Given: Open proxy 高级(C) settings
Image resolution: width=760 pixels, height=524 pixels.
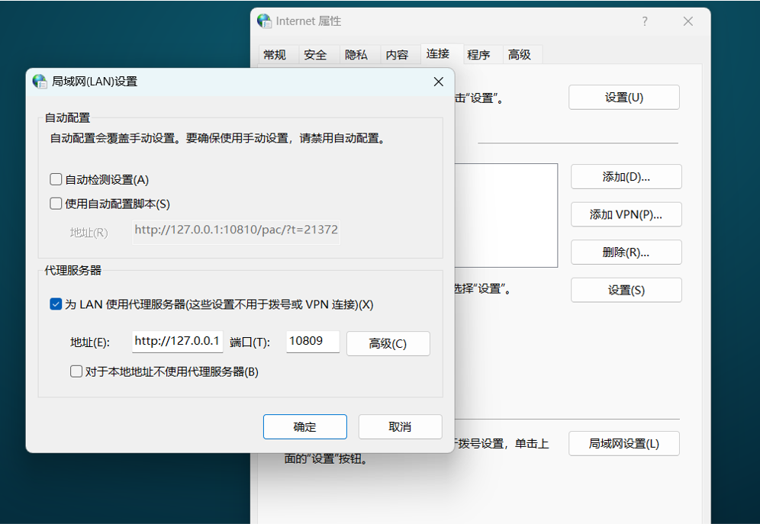Looking at the screenshot, I should 388,343.
